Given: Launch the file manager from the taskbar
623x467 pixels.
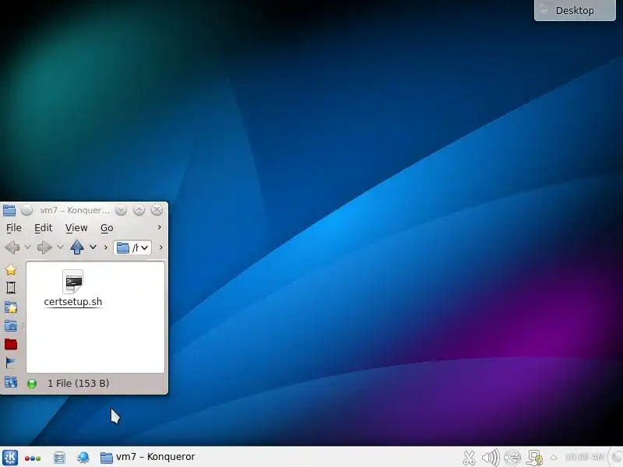Looking at the screenshot, I should pyautogui.click(x=60, y=458).
